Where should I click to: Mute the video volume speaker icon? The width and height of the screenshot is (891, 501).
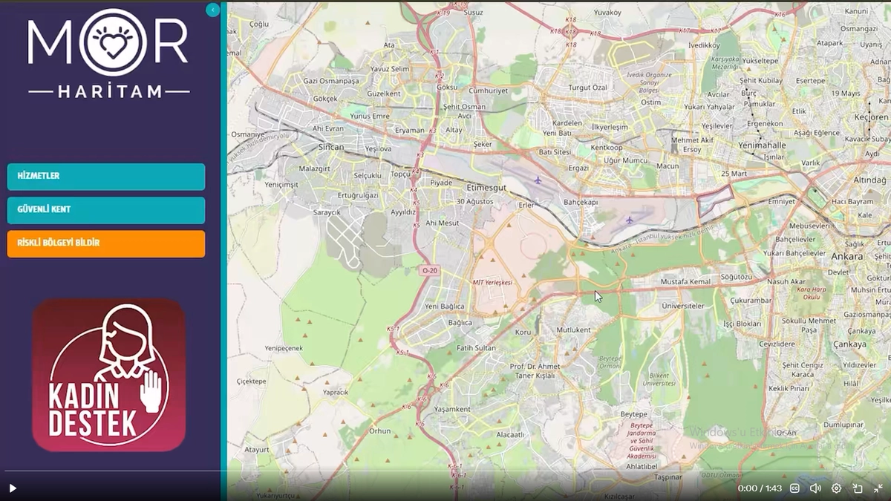coord(815,488)
